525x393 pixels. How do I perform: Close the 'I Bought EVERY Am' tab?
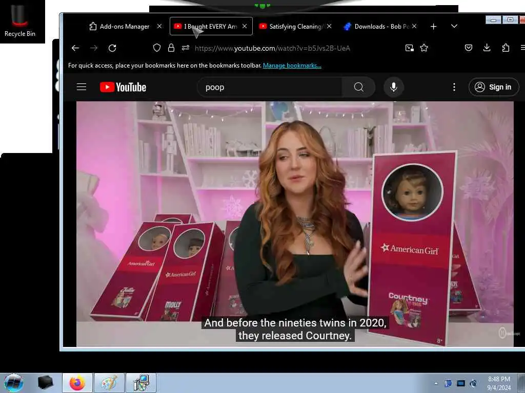(245, 26)
